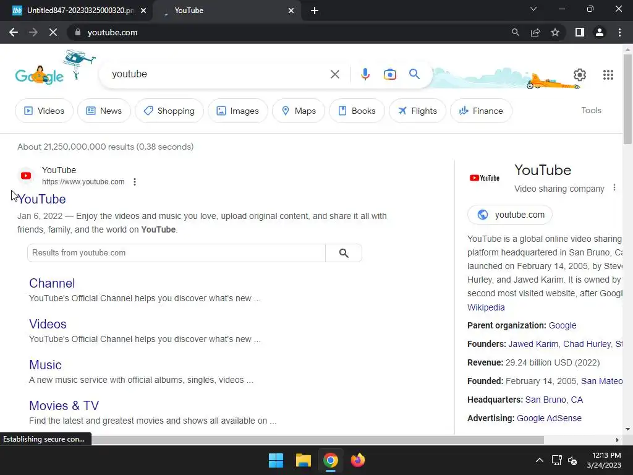The width and height of the screenshot is (633, 475).
Task: Open File Explorer from taskbar
Action: point(303,460)
